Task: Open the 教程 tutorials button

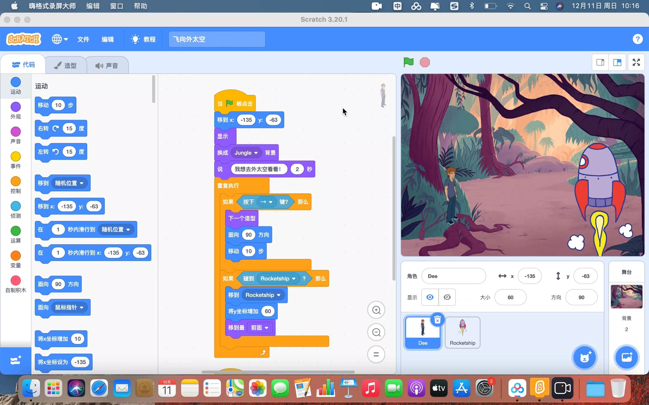Action: [143, 39]
